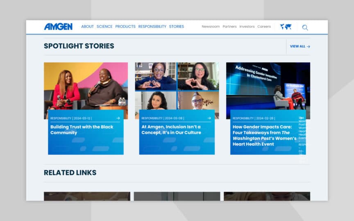This screenshot has width=354, height=221.
Task: Open At Amgen, Inclusion Isn't a Concept title
Action: [x=171, y=130]
